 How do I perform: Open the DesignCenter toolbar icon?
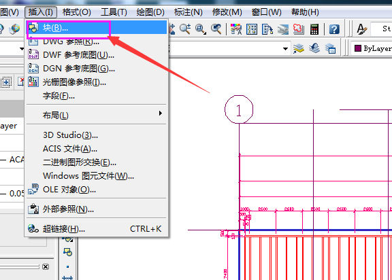point(252,29)
